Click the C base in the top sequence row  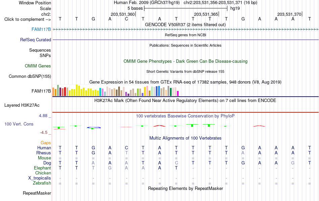point(126,19)
